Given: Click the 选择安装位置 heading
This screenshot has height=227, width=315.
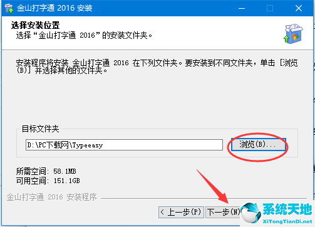Looking at the screenshot, I should (36, 25).
